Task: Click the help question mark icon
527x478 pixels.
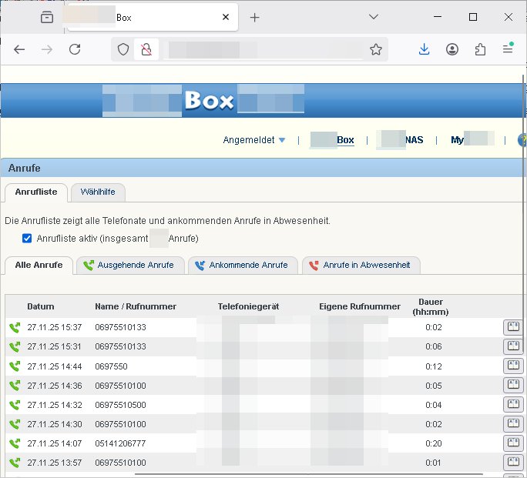Action: pyautogui.click(x=522, y=140)
